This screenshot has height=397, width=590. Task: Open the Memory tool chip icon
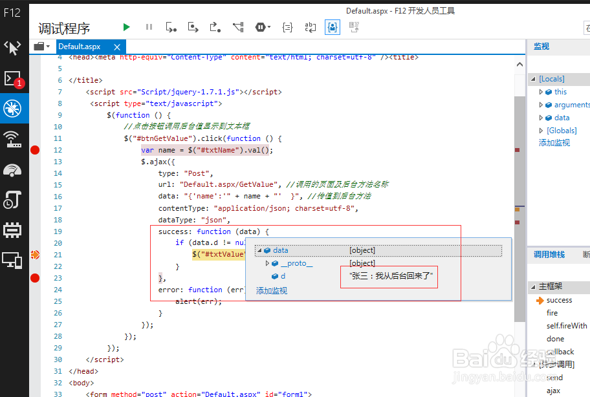pyautogui.click(x=12, y=230)
